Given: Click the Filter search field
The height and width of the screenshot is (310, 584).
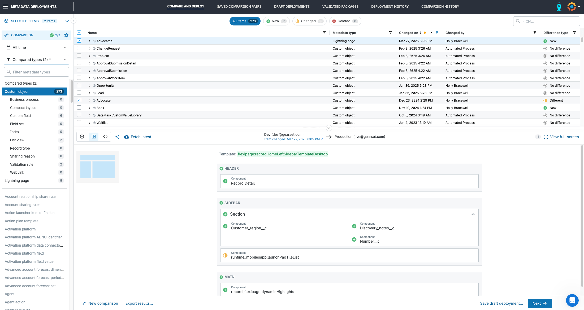Looking at the screenshot, I should pos(549,21).
